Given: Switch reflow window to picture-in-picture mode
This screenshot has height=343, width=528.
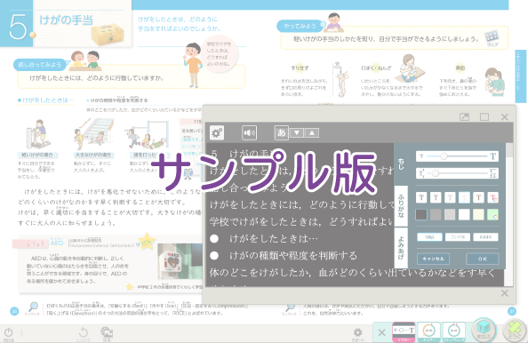Looking at the screenshot, I should click(x=464, y=116).
